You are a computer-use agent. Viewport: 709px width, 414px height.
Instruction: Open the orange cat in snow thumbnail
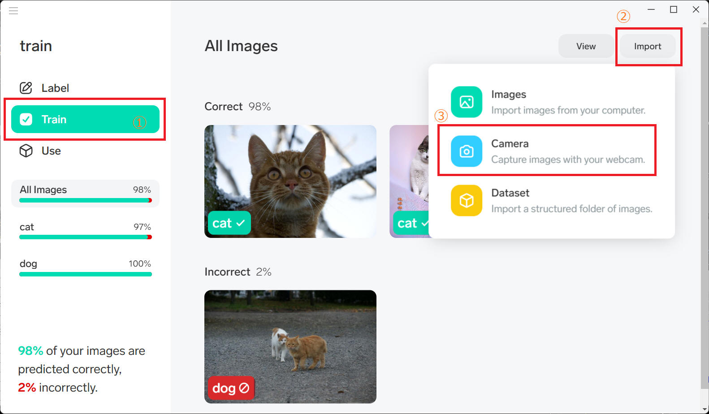coord(290,181)
